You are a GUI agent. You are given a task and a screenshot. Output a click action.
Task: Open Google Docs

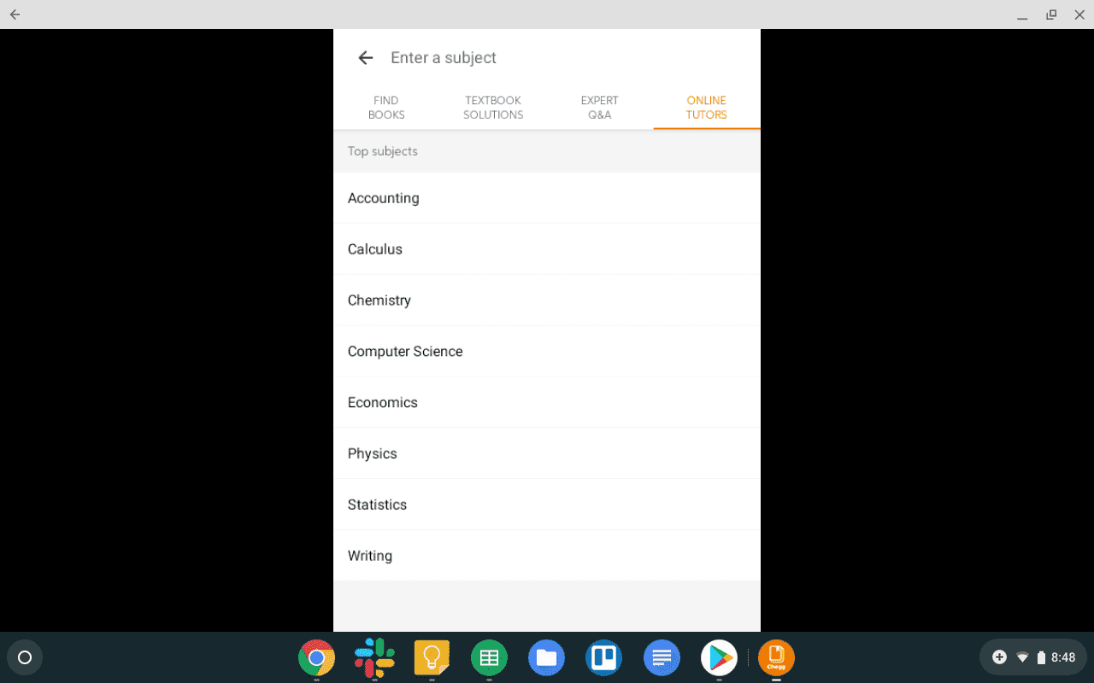click(662, 657)
